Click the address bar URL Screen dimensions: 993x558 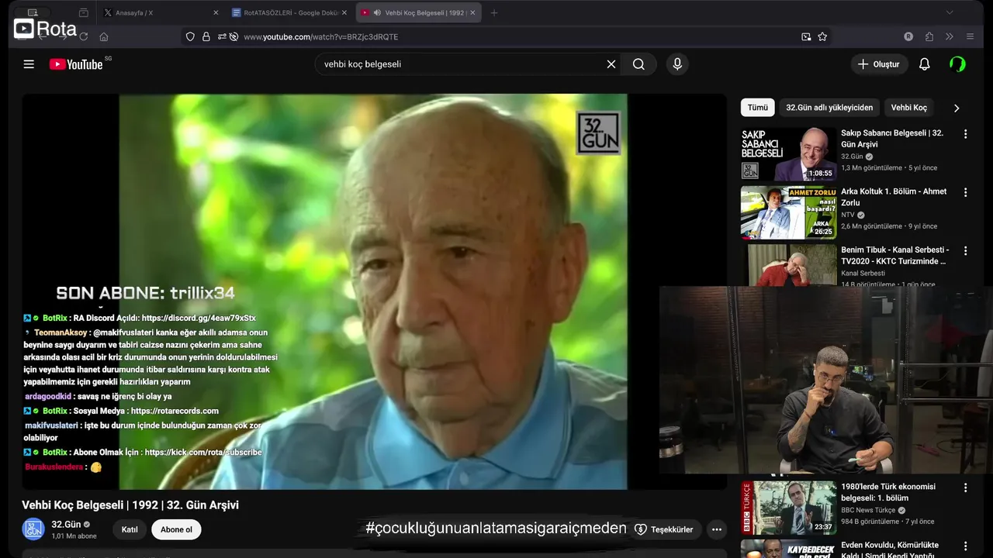(x=320, y=36)
